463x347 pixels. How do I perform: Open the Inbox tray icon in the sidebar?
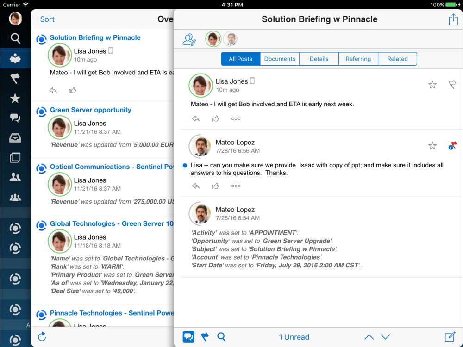[15, 138]
